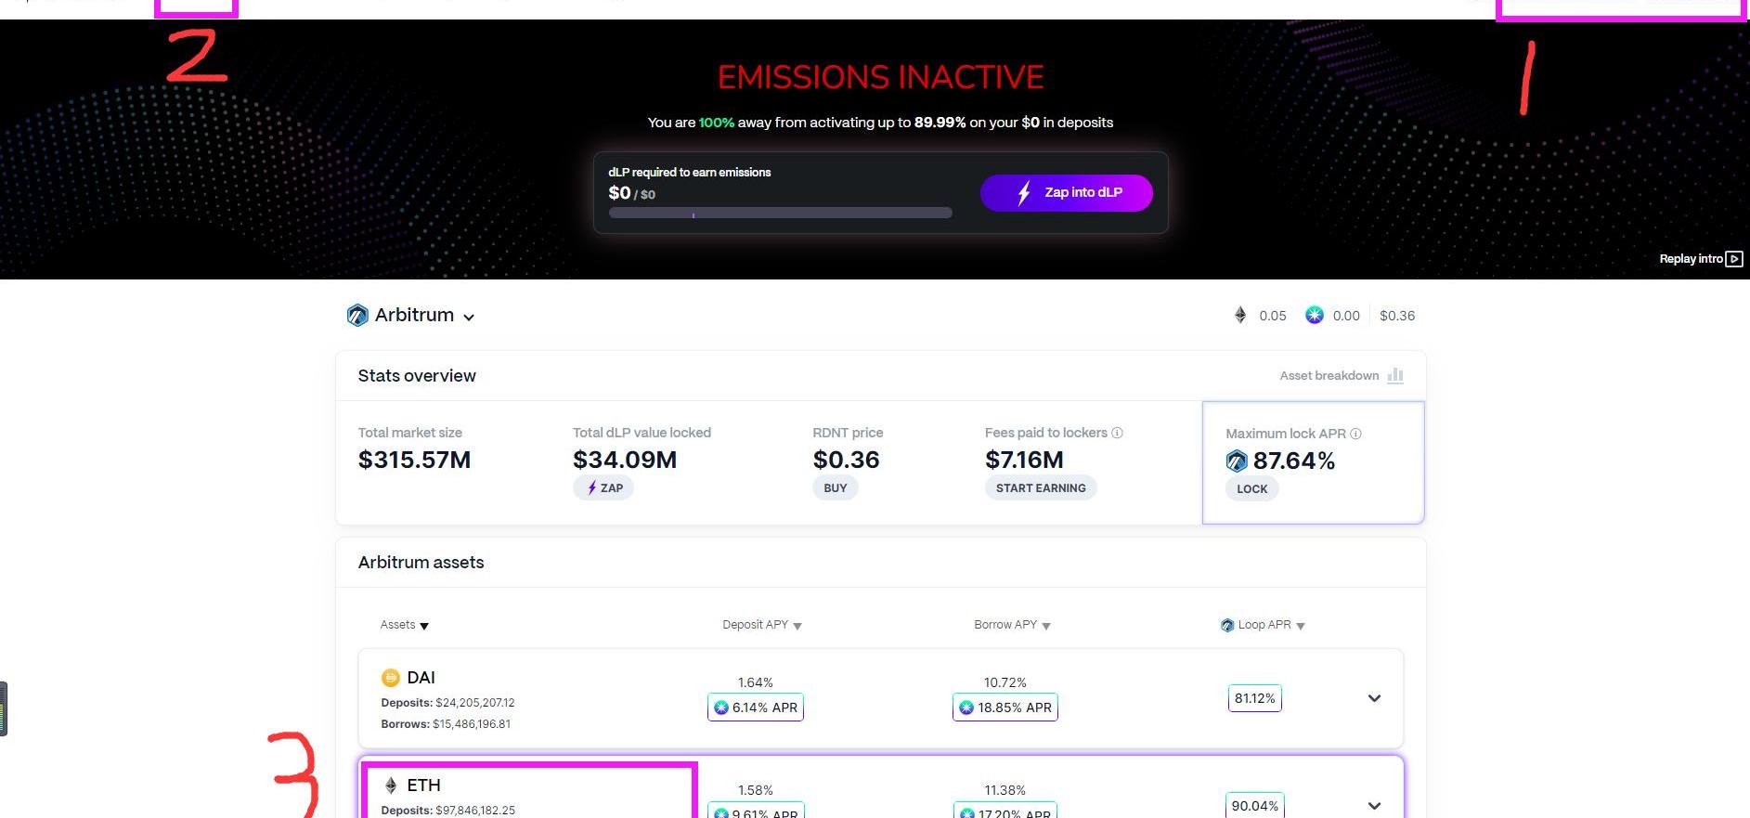This screenshot has width=1750, height=818.
Task: Click the Arbitrum network logo icon
Action: pos(357,316)
